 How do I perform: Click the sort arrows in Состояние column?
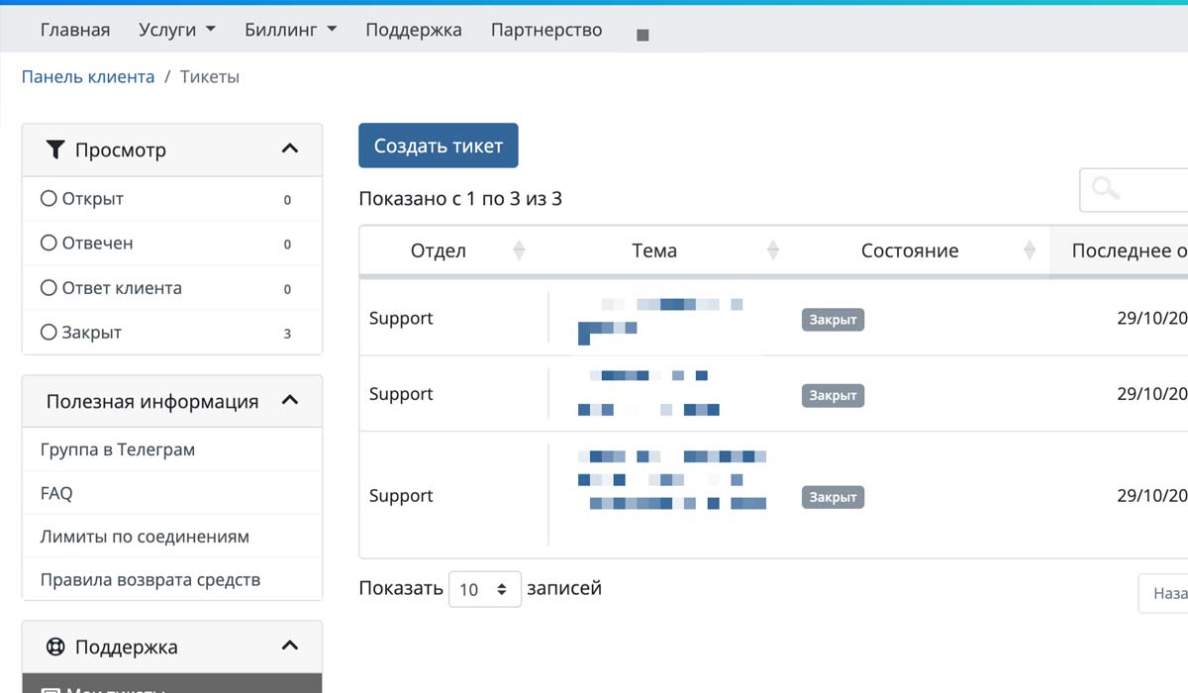(x=1030, y=251)
